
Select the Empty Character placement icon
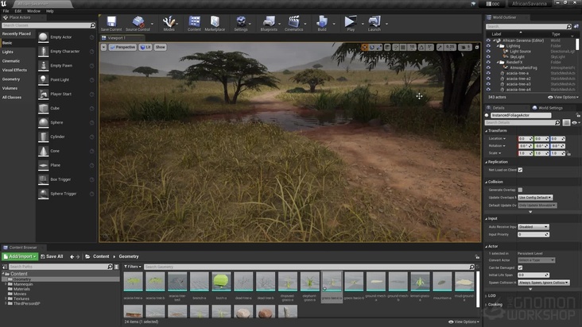[x=44, y=52]
